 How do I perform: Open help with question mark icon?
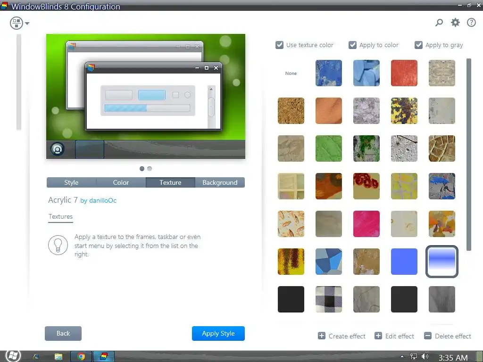point(471,23)
